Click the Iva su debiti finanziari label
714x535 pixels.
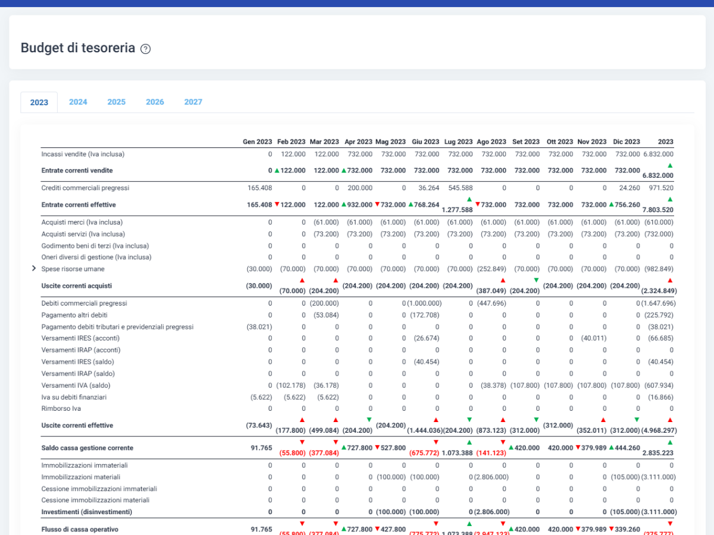[75, 396]
